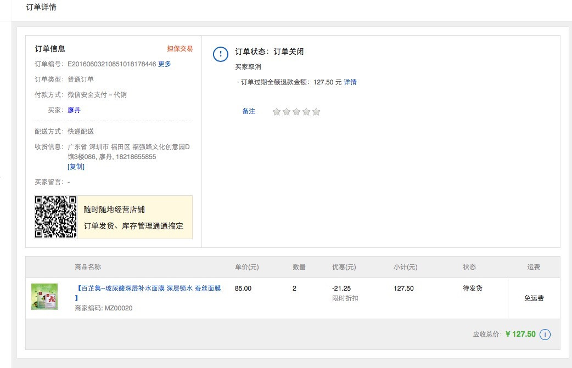
Task: Rate with the third star
Action: coord(296,112)
